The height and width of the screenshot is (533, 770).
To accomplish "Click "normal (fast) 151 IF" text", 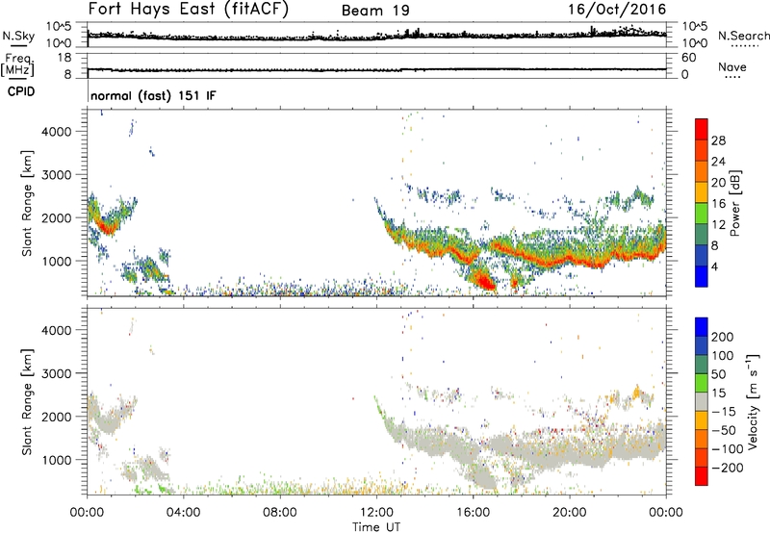I will 153,95.
